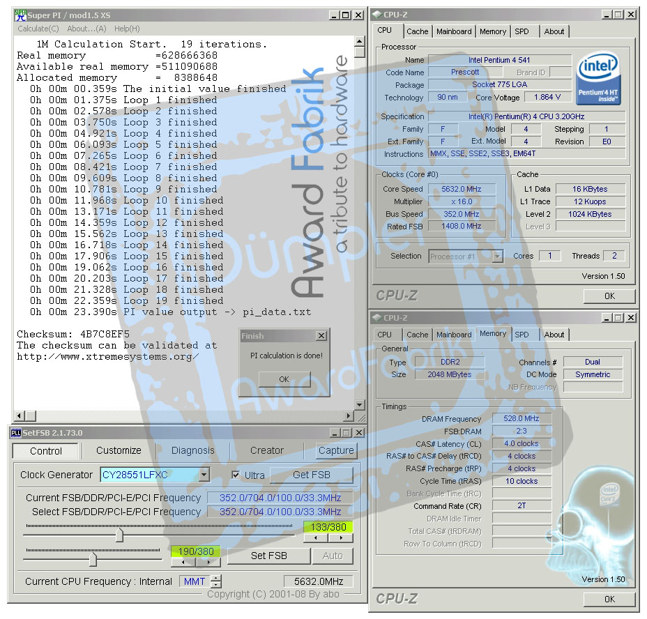Click the Core Voltage 1.864 V value
Viewport: 647px width, 619px height.
(547, 97)
